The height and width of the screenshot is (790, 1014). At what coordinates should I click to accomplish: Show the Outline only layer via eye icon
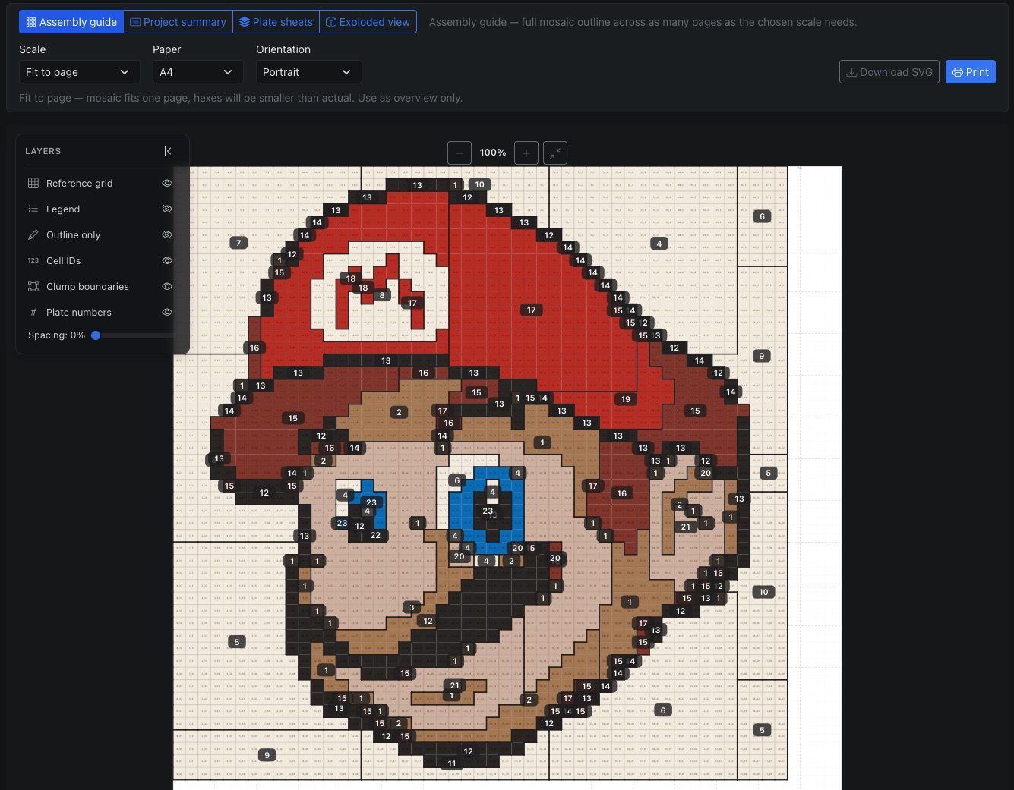tap(167, 234)
